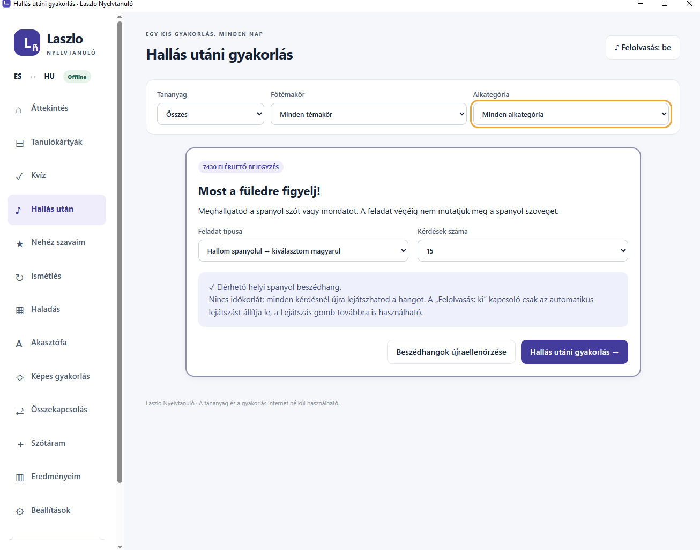The image size is (700, 550).
Task: Open Ismétlés in the sidebar
Action: click(x=57, y=277)
